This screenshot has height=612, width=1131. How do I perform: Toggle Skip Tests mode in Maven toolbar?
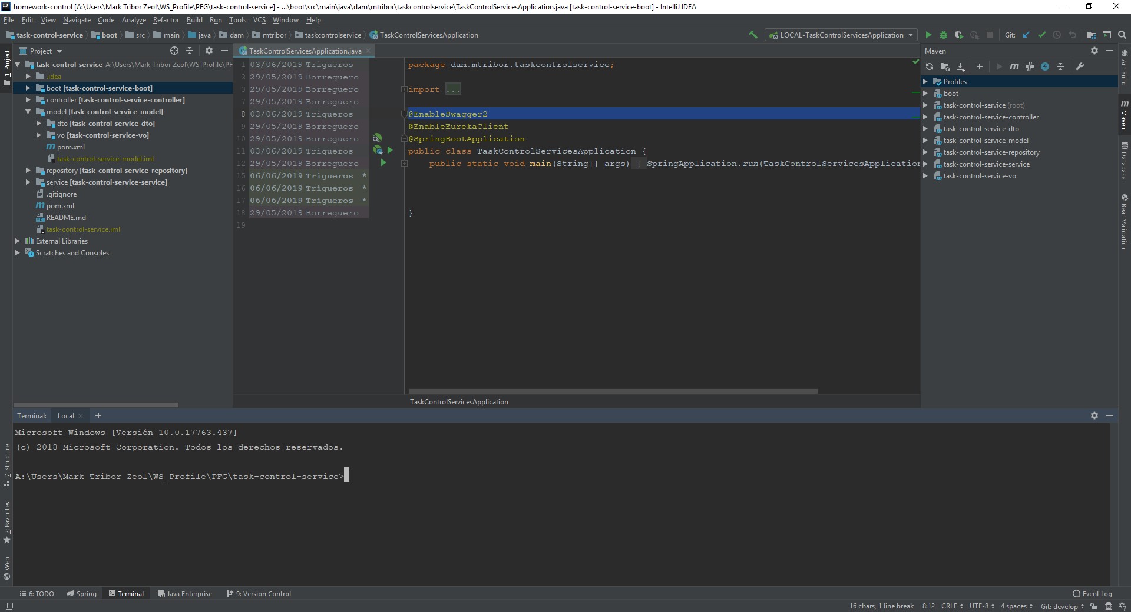coord(1045,66)
